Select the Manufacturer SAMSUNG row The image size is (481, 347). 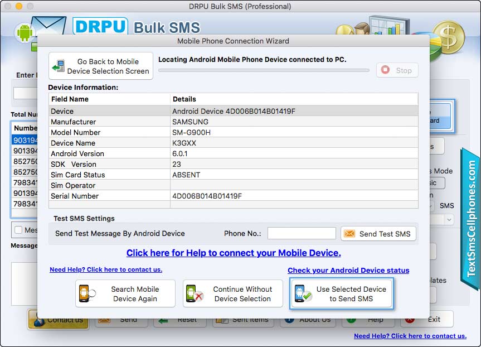coord(233,122)
